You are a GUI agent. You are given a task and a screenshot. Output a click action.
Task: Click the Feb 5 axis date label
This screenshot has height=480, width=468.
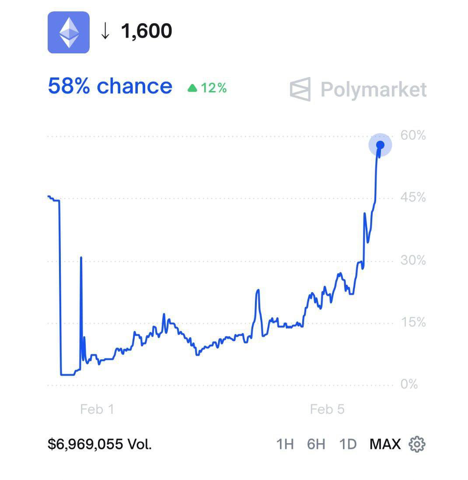(x=328, y=410)
